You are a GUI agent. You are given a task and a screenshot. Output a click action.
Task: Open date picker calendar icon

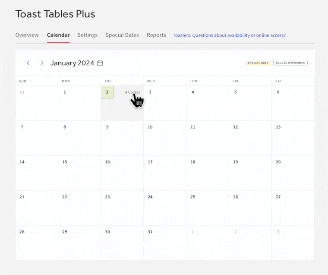pos(100,63)
